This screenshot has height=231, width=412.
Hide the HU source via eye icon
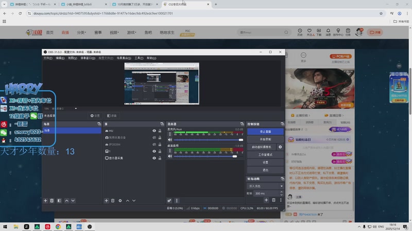point(154,131)
